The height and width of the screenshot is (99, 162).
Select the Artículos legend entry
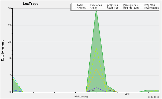pos(112,5)
